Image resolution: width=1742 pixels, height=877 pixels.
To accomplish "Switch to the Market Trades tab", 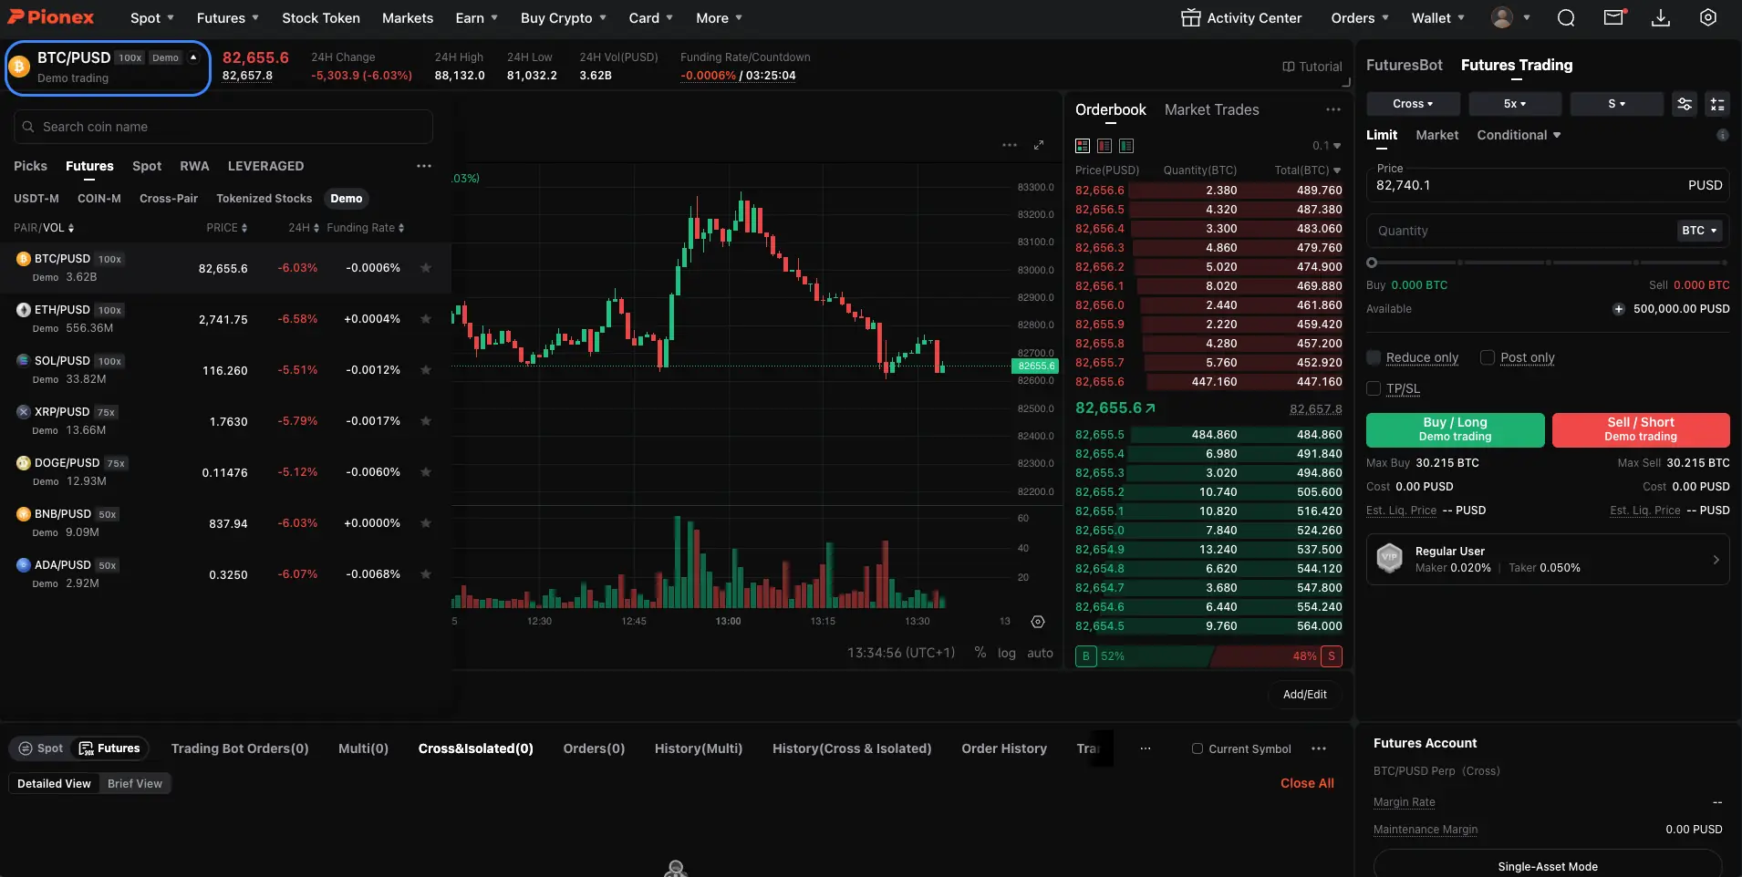I will pyautogui.click(x=1210, y=109).
